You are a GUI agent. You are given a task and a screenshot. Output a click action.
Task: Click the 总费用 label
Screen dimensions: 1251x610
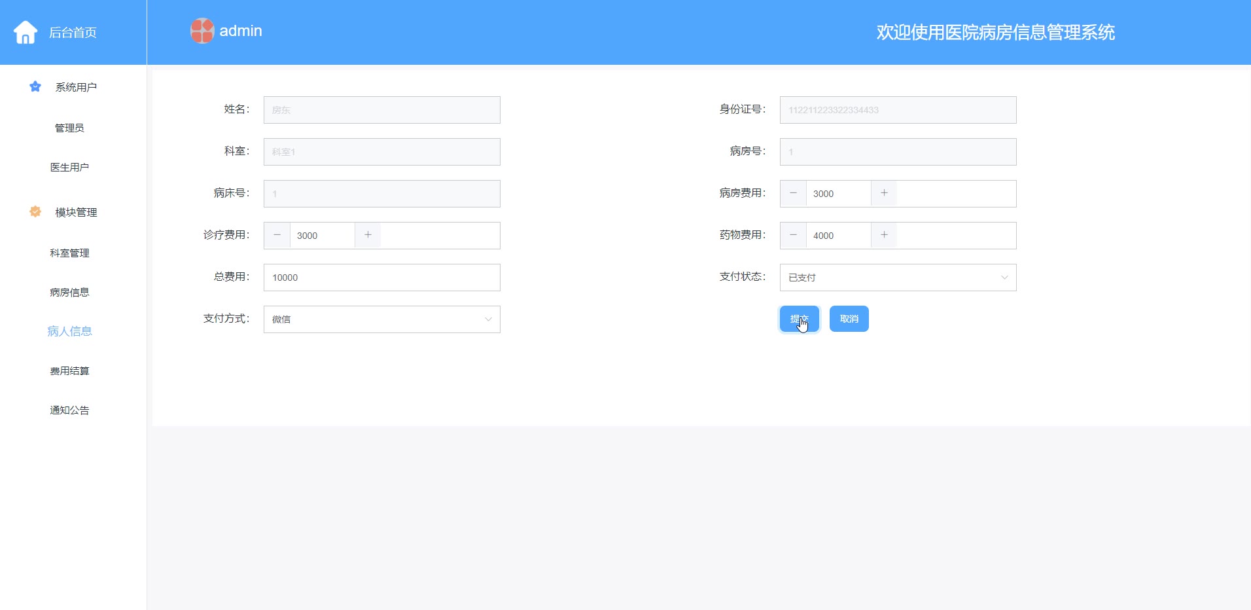[x=232, y=277]
